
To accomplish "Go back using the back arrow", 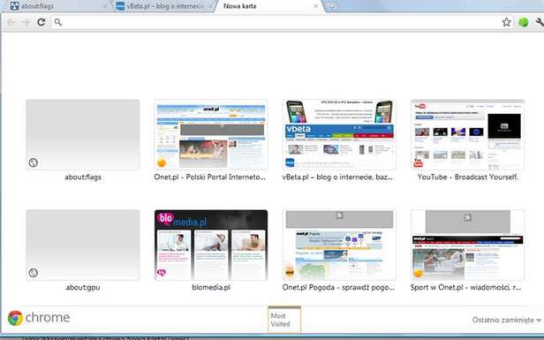I will pyautogui.click(x=11, y=23).
